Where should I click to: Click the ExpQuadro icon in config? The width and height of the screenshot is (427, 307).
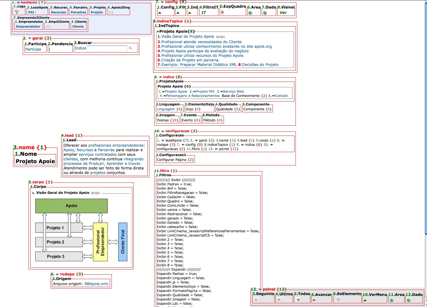[x=222, y=13]
